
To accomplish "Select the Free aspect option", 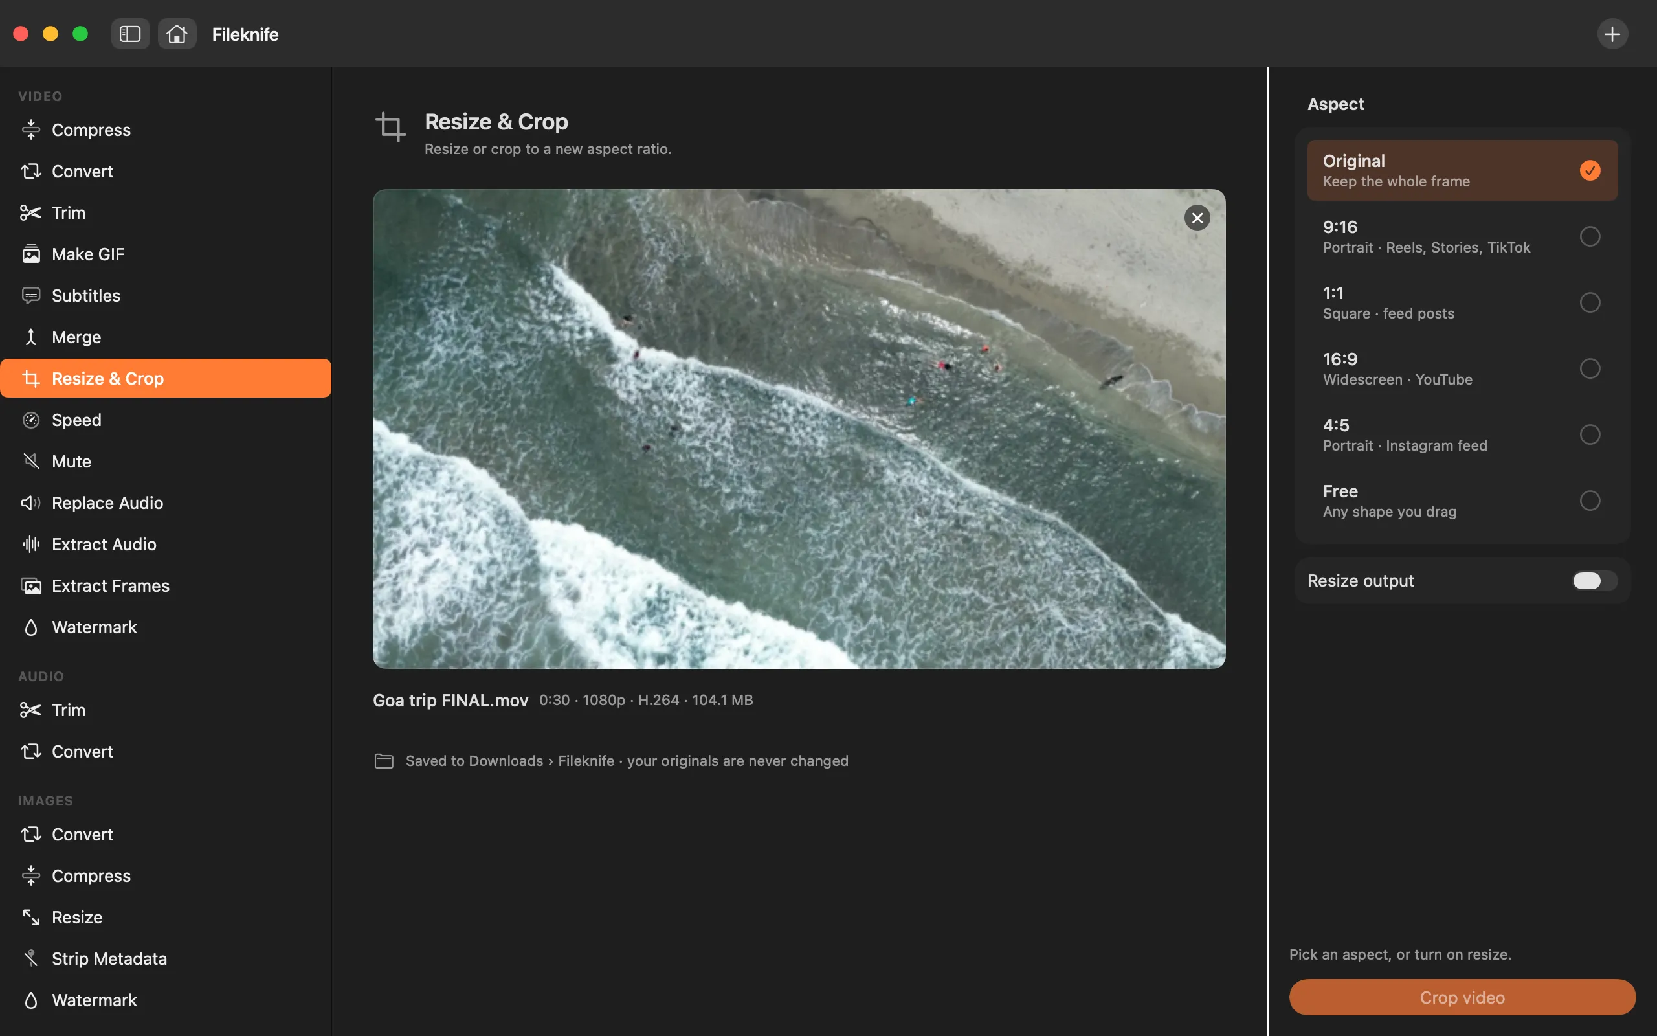I will point(1462,501).
